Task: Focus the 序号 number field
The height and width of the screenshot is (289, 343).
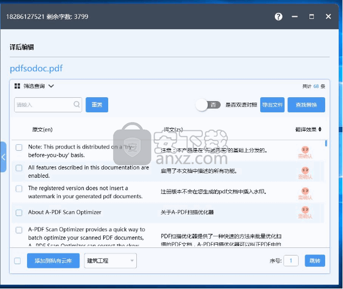Action: (x=291, y=260)
